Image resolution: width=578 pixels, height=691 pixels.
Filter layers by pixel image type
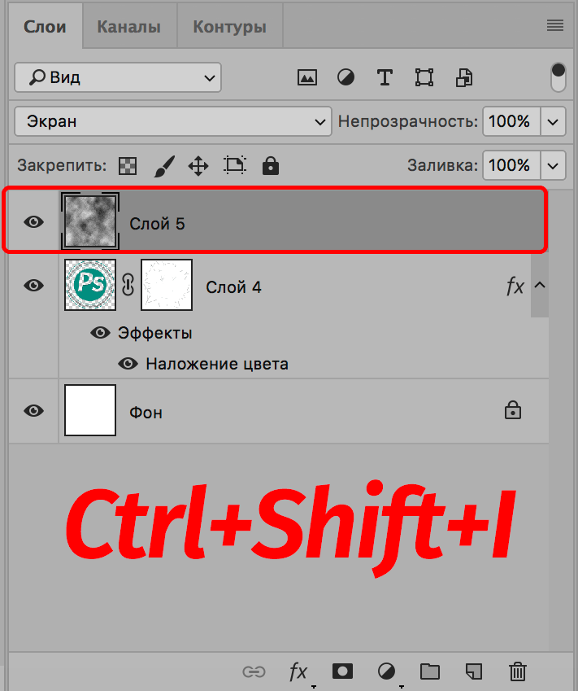click(x=306, y=78)
